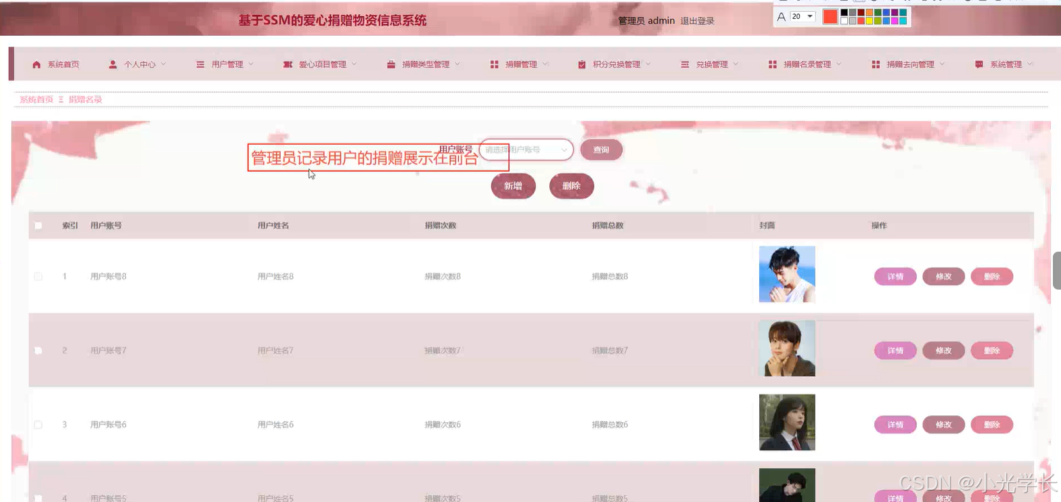Click the briefcase icon beside 捐赠类型管理
Viewport: 1061px width, 502px height.
click(x=391, y=64)
